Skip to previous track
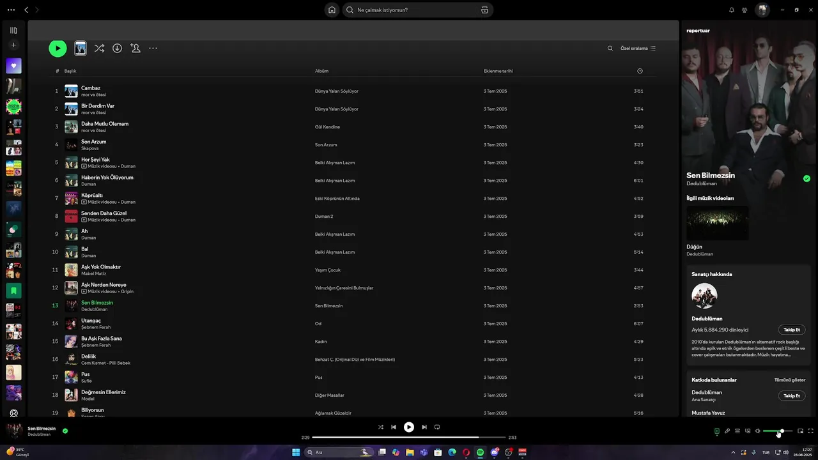This screenshot has width=818, height=460. pos(394,427)
